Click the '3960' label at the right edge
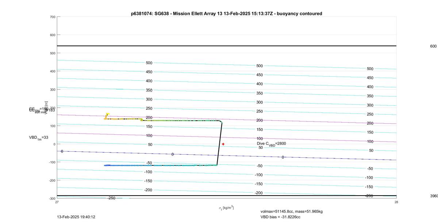Screen dimensions: 438x223 tap(434, 196)
